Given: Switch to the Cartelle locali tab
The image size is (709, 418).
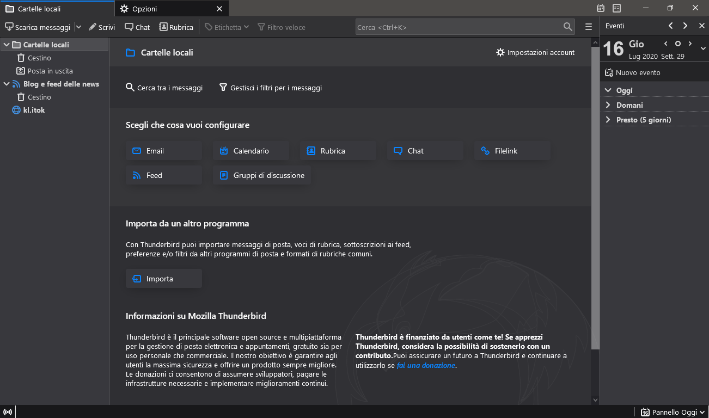Looking at the screenshot, I should tap(57, 9).
